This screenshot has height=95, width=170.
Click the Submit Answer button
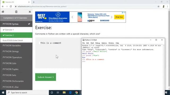[x=45, y=77]
